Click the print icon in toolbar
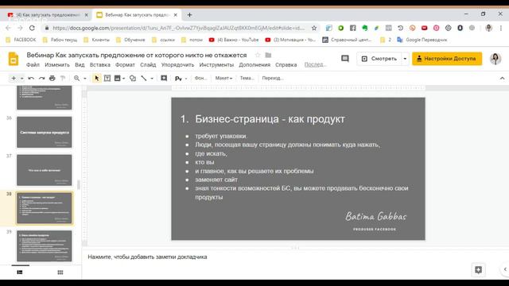The height and width of the screenshot is (286, 509). [x=52, y=78]
